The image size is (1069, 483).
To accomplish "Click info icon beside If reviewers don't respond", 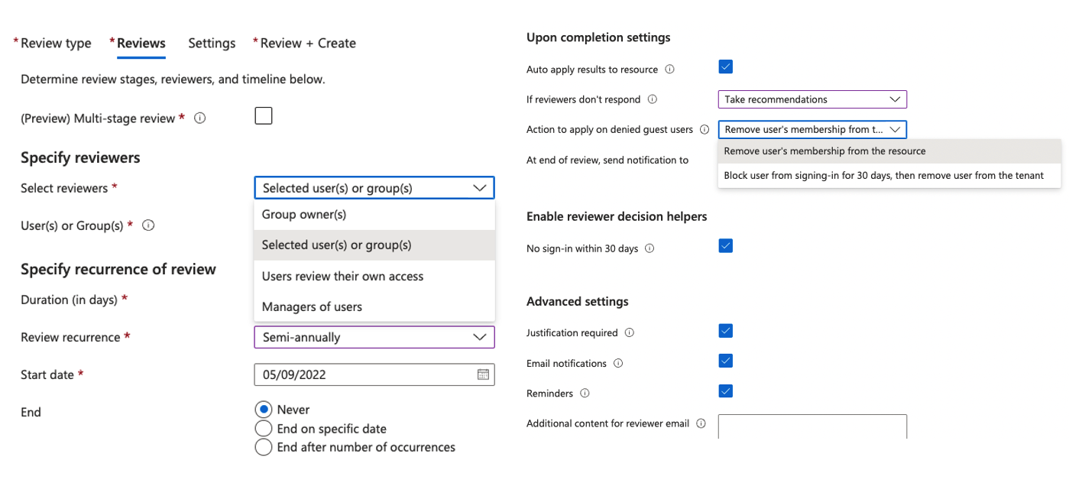I will (x=653, y=99).
